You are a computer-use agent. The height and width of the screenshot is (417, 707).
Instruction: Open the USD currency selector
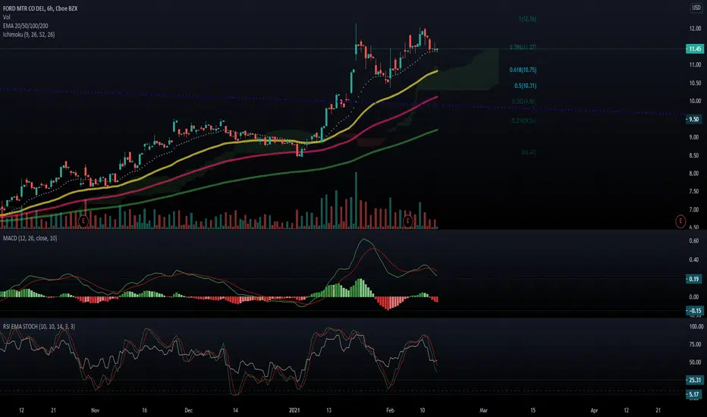696,8
